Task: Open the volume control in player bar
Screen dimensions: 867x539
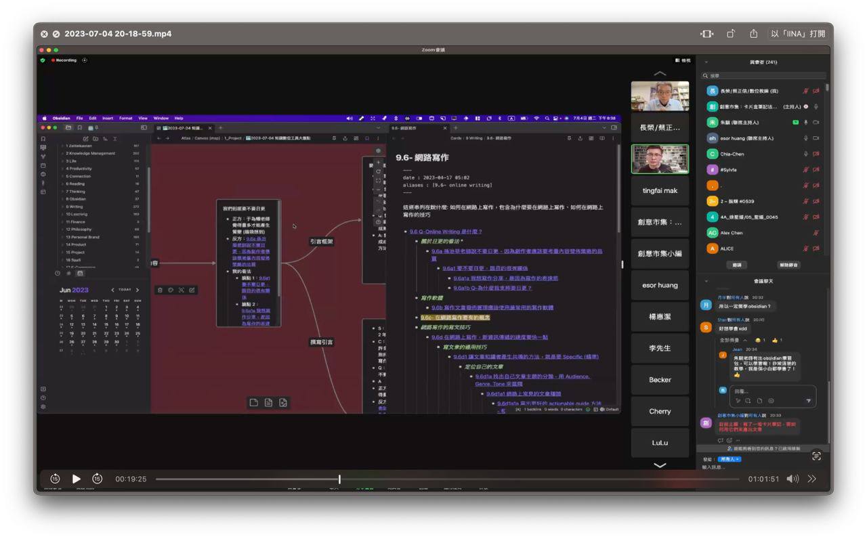Action: click(x=792, y=479)
